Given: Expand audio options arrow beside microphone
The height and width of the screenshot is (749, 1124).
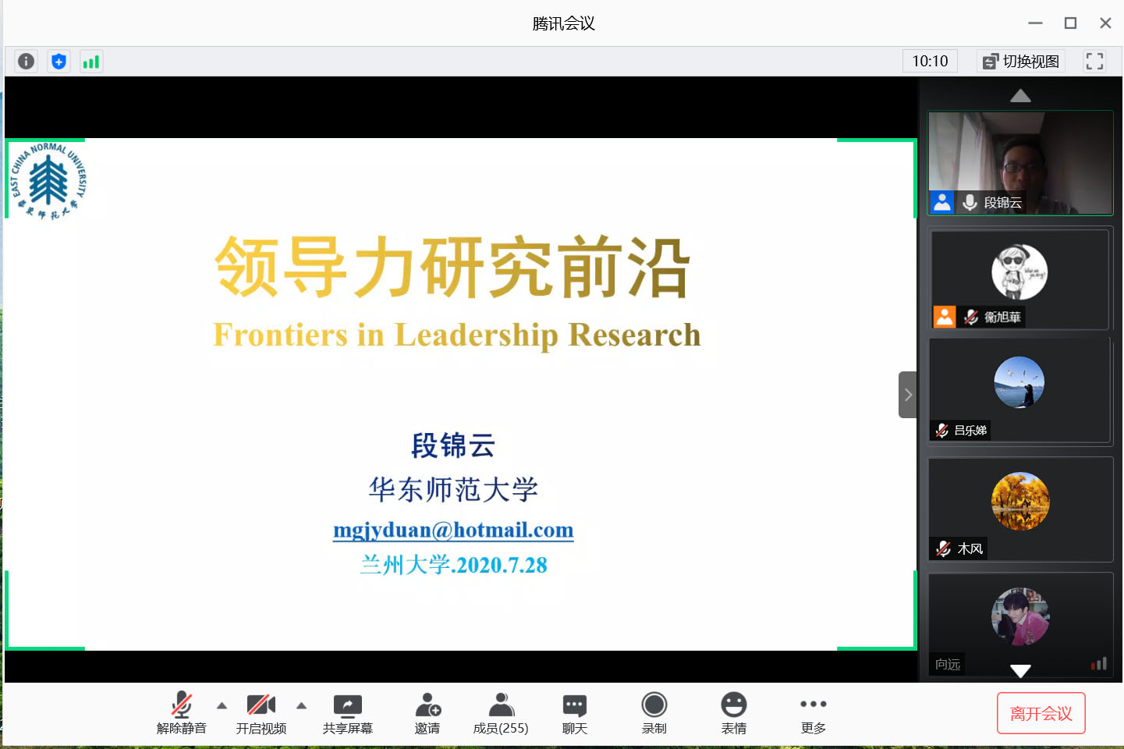Looking at the screenshot, I should [x=222, y=705].
